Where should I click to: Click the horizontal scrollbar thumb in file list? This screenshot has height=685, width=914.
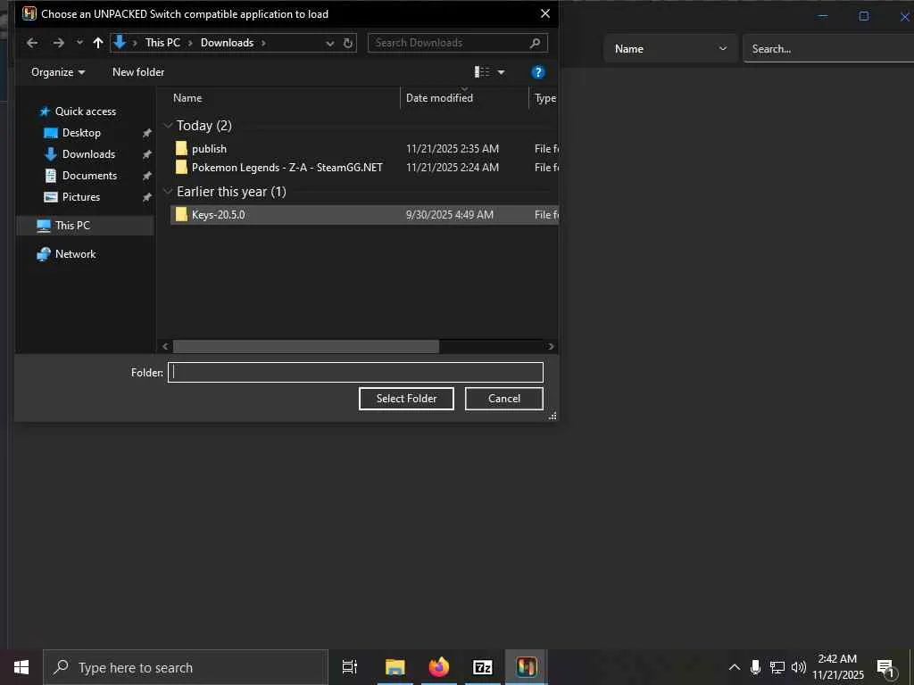point(306,347)
